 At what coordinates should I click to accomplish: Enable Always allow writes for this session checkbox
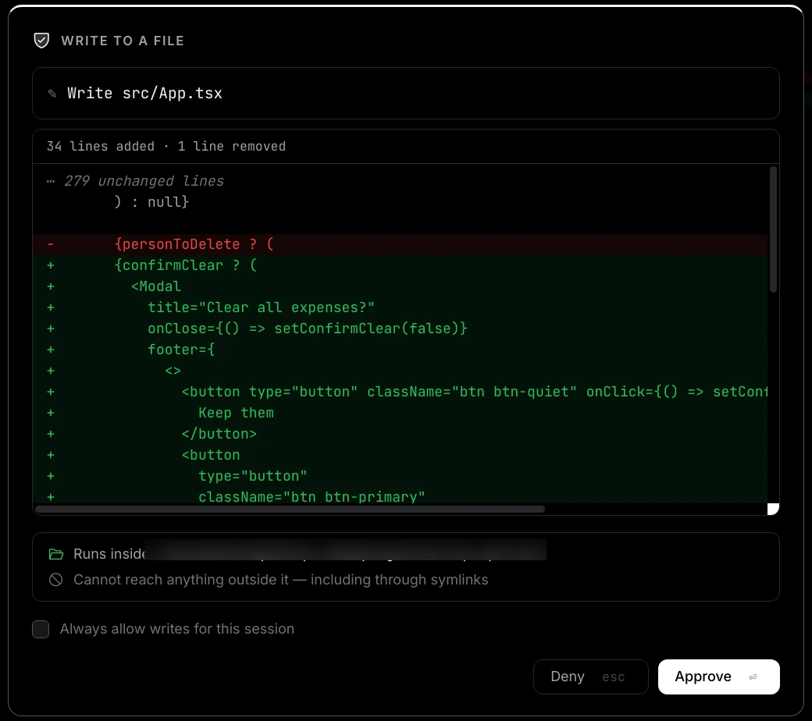tap(41, 630)
